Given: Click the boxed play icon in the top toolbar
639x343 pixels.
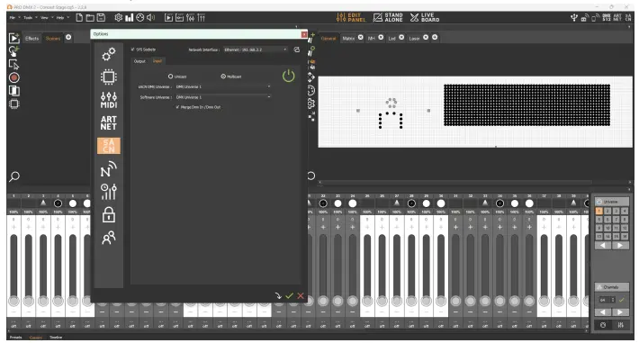Looking at the screenshot, I should point(168,17).
